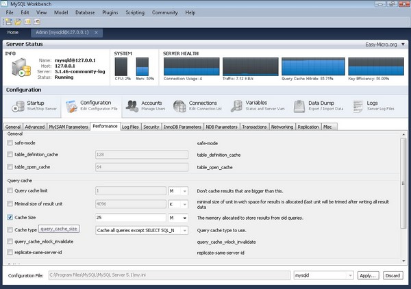Open the Query cache limit unit dropdown

tap(178, 191)
